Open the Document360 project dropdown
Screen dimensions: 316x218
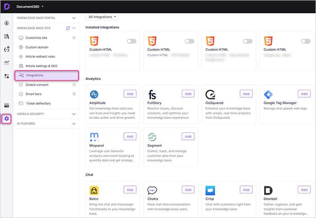click(x=30, y=6)
